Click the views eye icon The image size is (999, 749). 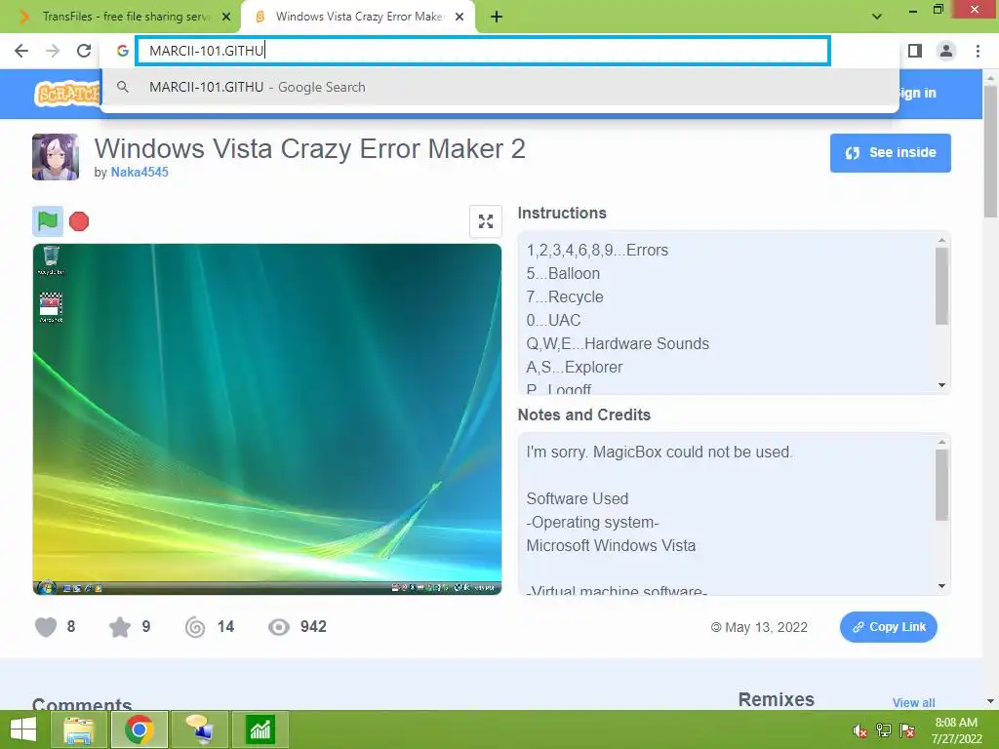pos(278,627)
